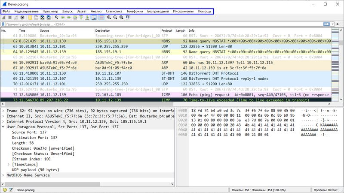Sort packets by the Length column header
Viewport: 344px width, 193px height.
181,30
